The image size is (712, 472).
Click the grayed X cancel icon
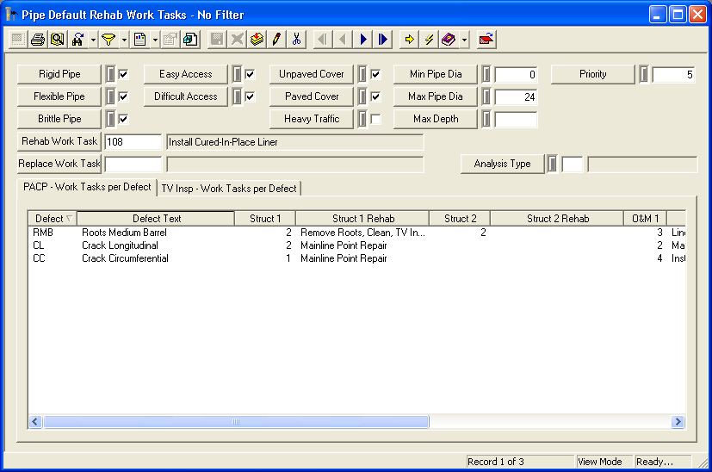coord(237,40)
